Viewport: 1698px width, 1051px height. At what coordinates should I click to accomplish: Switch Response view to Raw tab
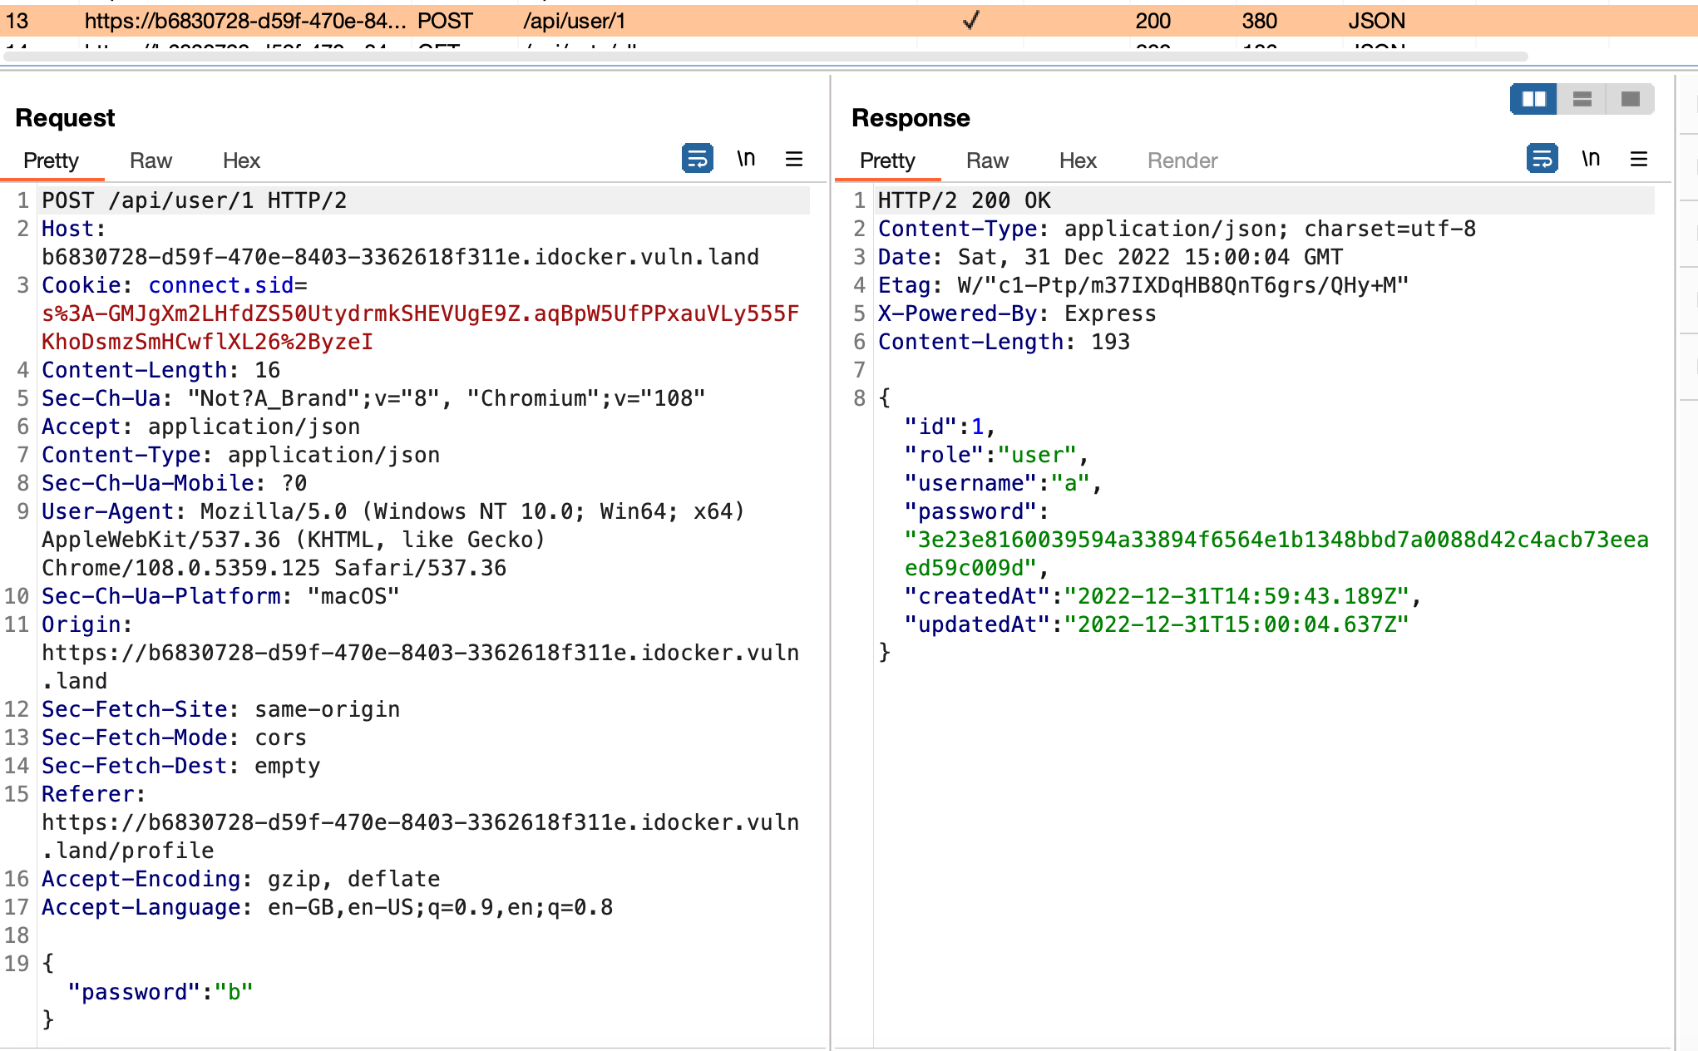987,160
